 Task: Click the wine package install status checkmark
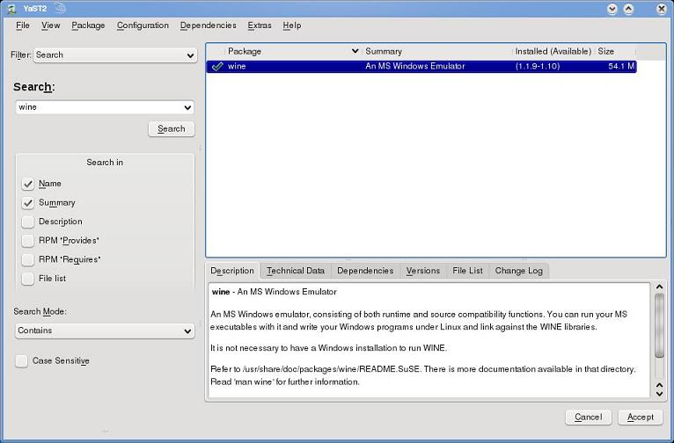point(217,66)
